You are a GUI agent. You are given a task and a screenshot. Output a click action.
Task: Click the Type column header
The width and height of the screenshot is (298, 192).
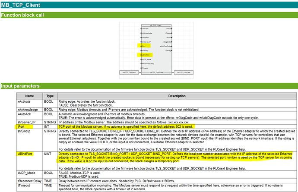(50, 96)
